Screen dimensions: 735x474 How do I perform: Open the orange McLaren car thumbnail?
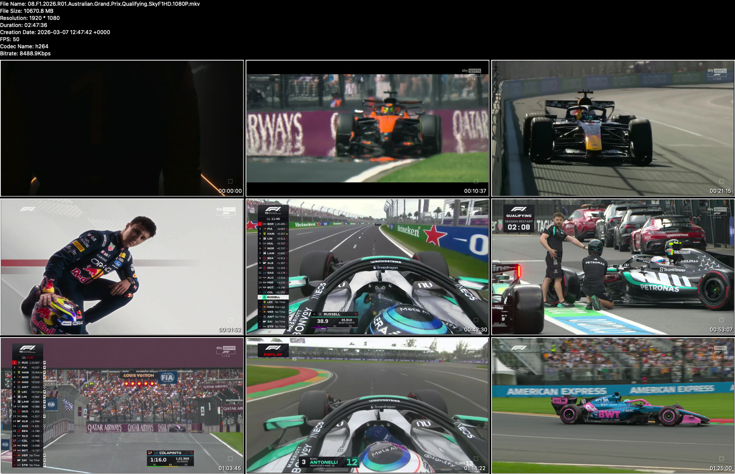[367, 128]
